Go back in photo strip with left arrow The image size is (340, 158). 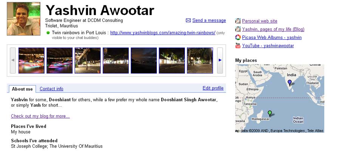[x=13, y=60]
